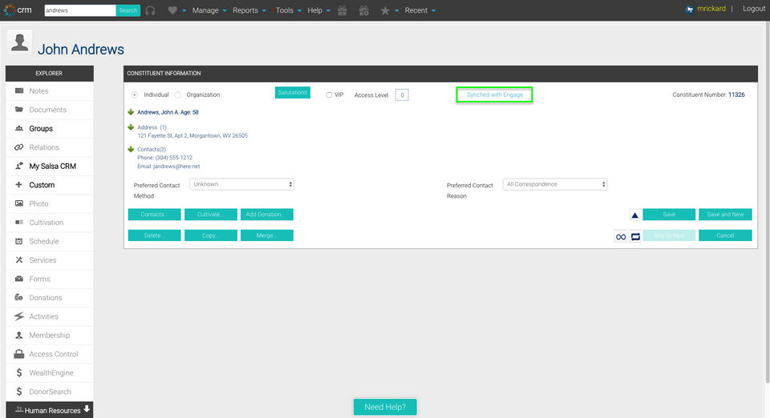Open the heart favorites icon menu
Image resolution: width=770 pixels, height=418 pixels.
pos(172,10)
